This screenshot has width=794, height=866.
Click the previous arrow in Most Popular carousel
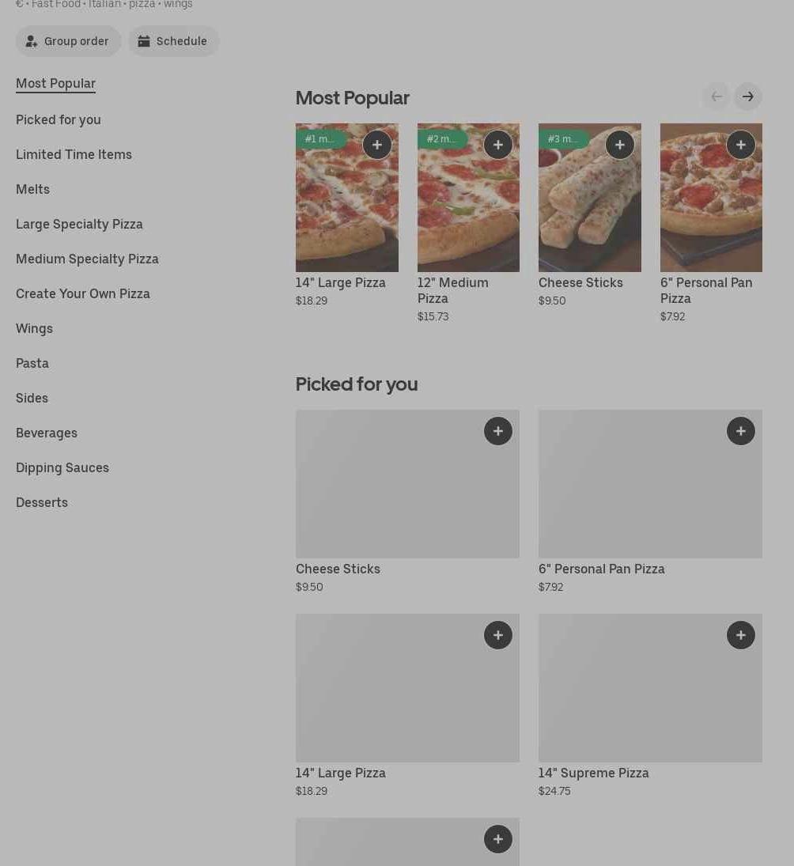click(716, 96)
